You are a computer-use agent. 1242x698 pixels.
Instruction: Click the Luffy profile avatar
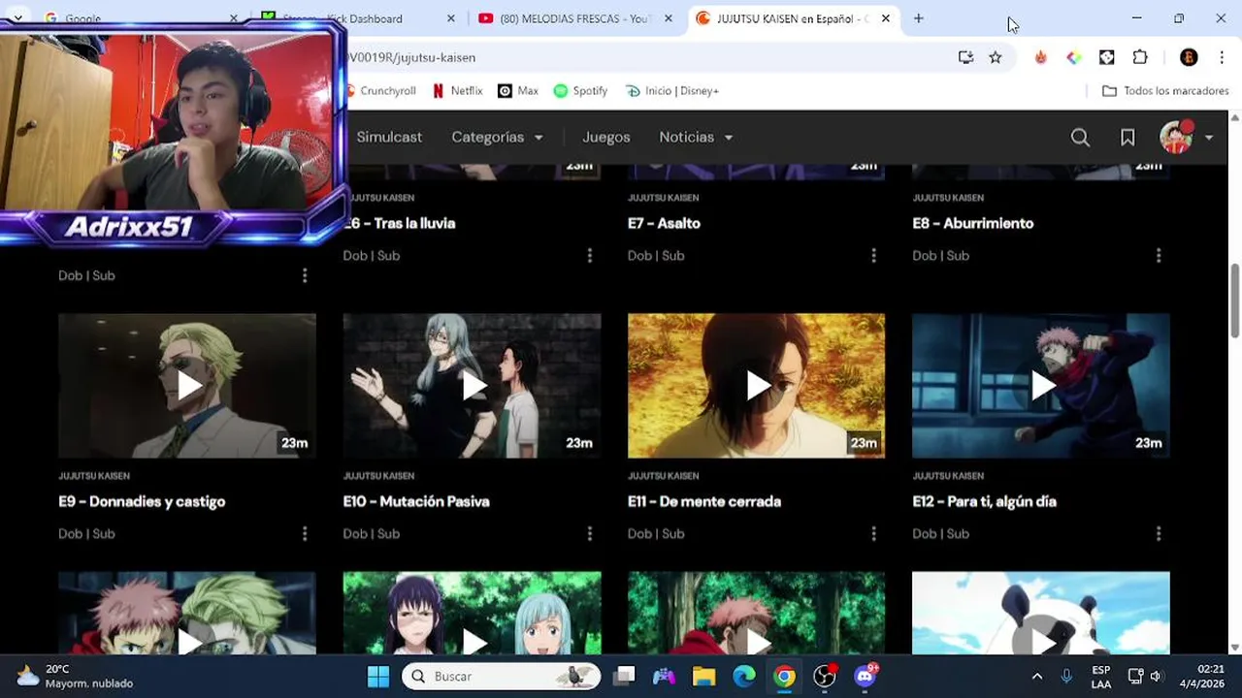click(1176, 138)
